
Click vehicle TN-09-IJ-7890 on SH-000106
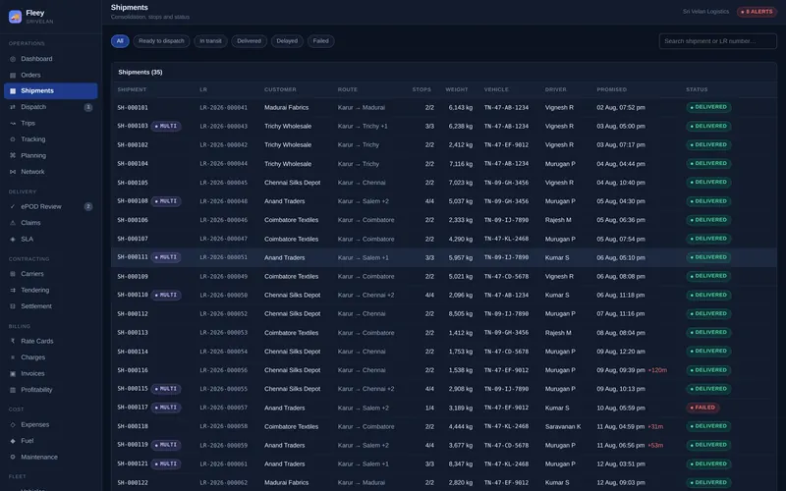[506, 220]
